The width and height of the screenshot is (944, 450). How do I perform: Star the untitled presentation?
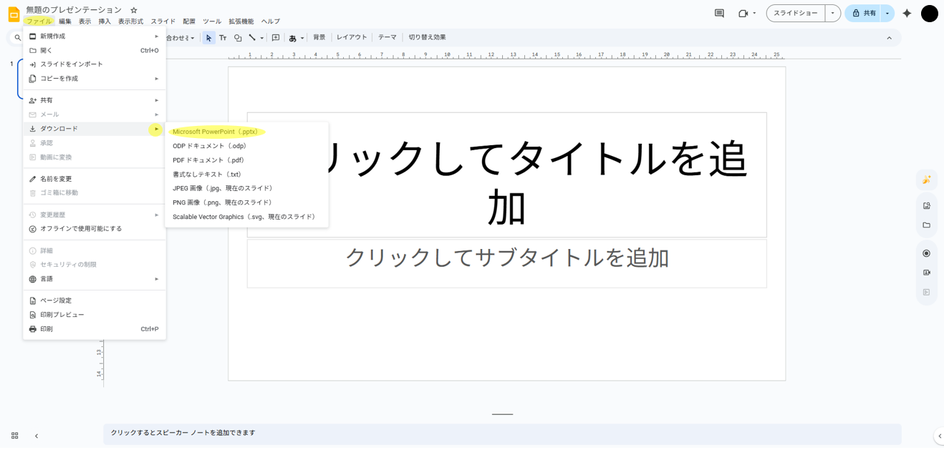134,10
